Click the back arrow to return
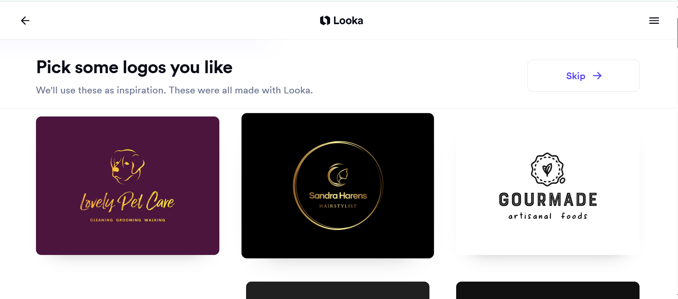The height and width of the screenshot is (299, 678). point(25,20)
